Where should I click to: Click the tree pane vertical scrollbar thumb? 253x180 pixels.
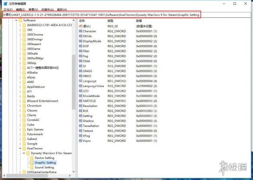click(74, 82)
